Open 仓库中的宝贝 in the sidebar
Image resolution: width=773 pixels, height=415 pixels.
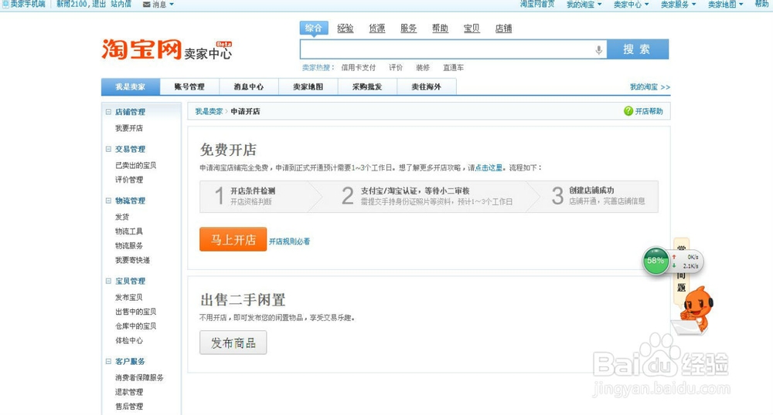135,326
